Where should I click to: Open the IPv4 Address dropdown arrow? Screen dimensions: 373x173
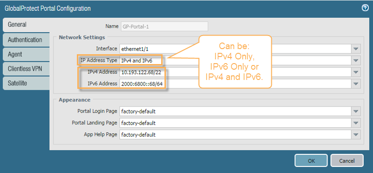[x=356, y=72]
